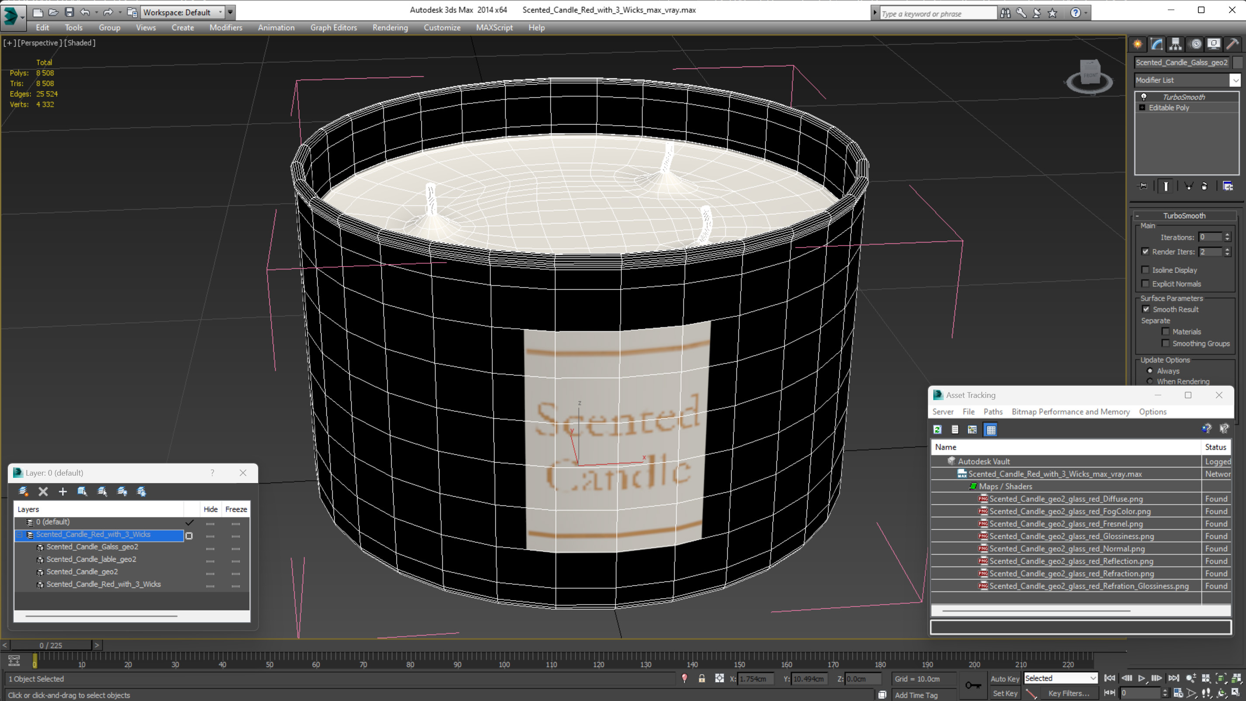Toggle the selection lock padlock icon
Viewport: 1246px width, 701px height.
coord(701,679)
